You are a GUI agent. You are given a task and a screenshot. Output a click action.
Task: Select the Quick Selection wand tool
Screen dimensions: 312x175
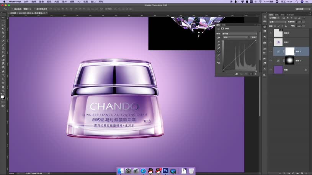click(x=3, y=29)
